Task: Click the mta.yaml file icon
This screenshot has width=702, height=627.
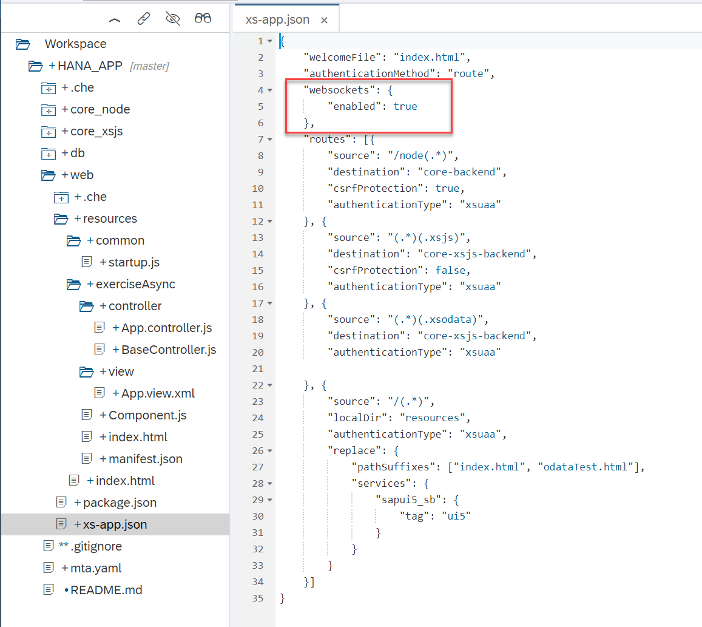Action: click(x=49, y=568)
